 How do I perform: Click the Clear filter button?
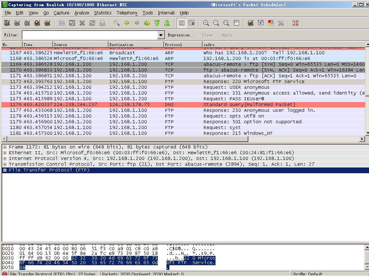point(208,35)
